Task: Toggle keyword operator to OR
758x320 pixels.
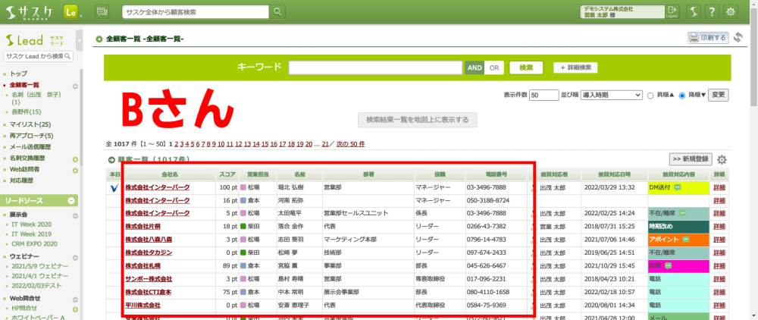Action: tap(494, 67)
